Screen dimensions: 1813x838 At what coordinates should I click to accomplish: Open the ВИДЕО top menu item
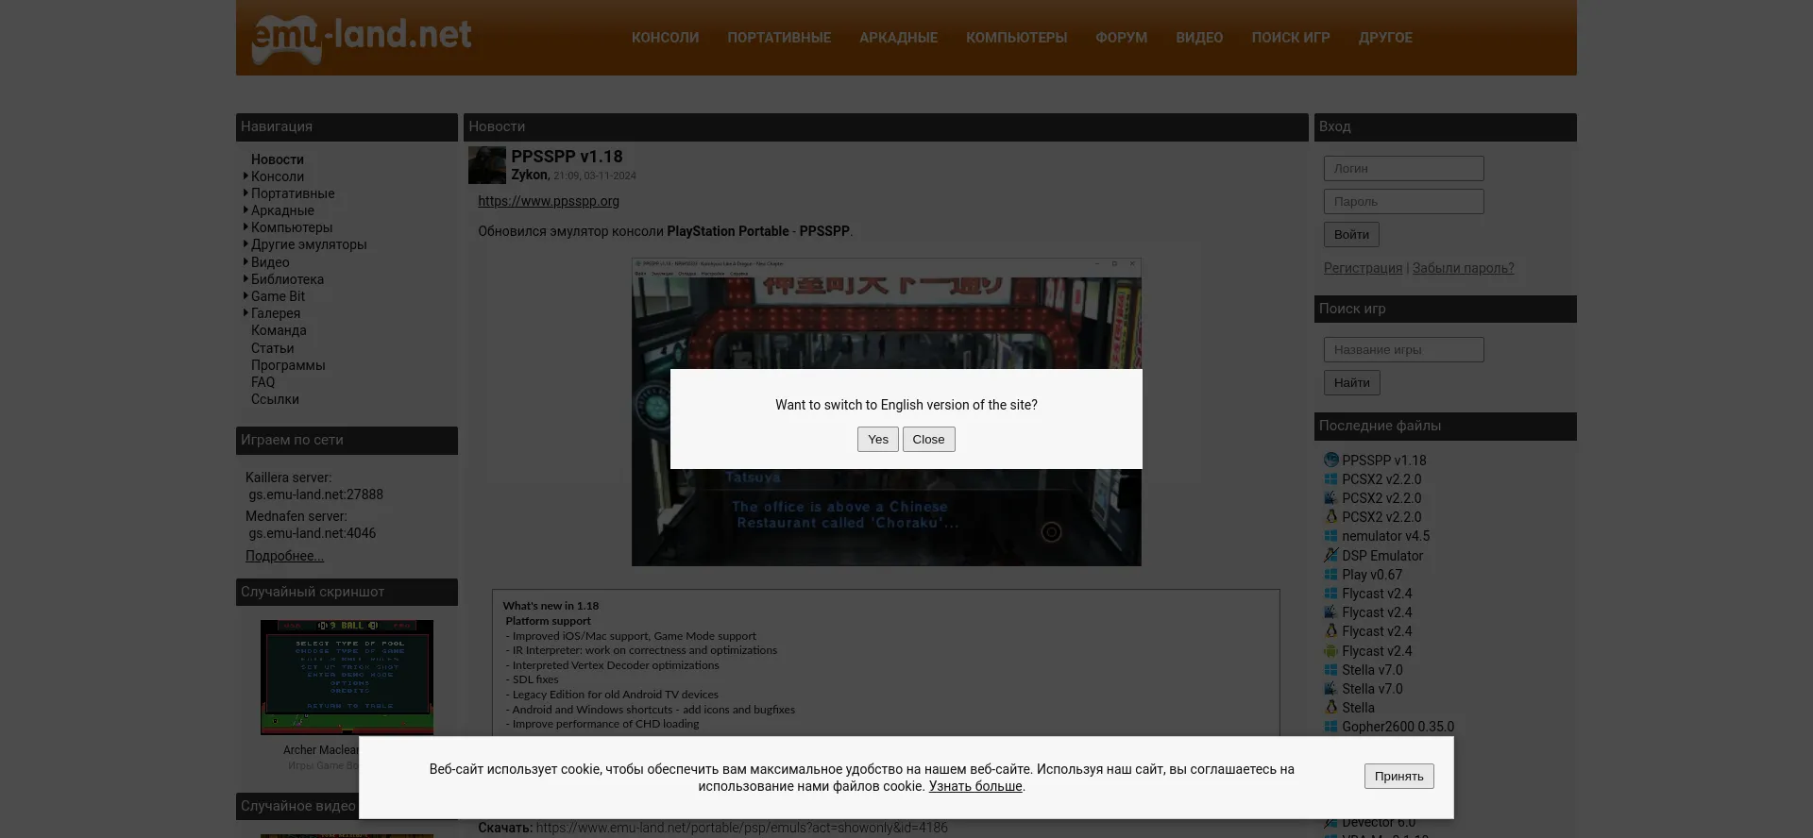1199,38
